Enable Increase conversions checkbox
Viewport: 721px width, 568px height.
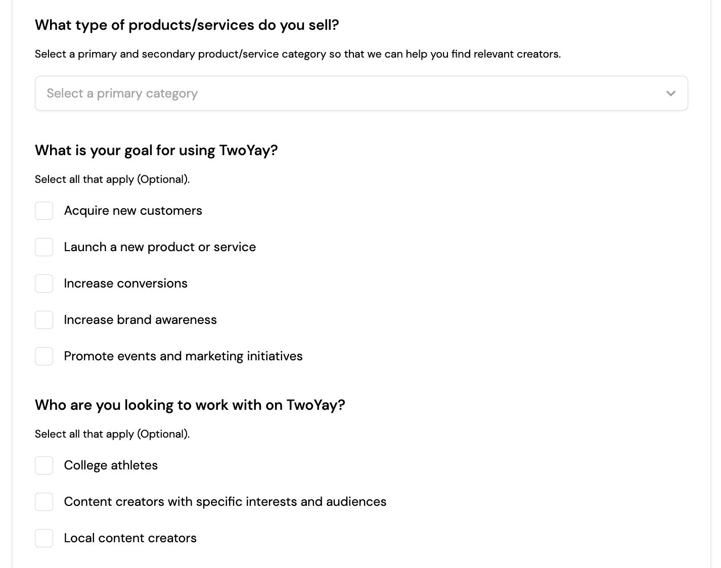click(x=44, y=283)
